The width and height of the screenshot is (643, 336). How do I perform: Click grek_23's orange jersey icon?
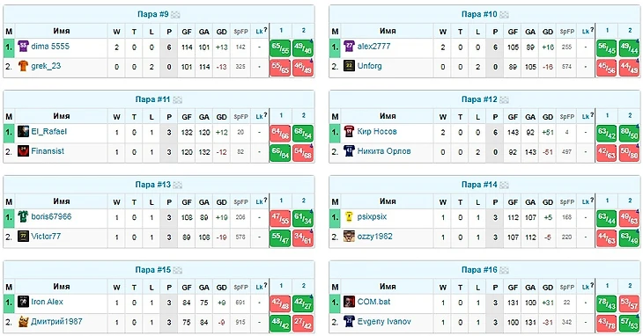coord(23,66)
